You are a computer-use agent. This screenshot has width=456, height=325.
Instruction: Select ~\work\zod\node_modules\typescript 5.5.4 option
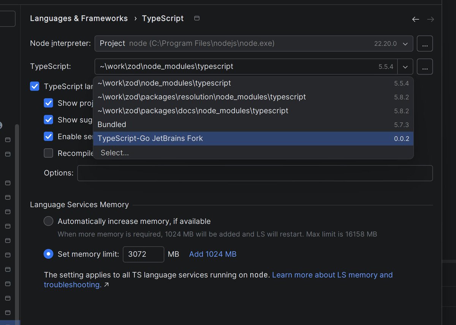253,83
